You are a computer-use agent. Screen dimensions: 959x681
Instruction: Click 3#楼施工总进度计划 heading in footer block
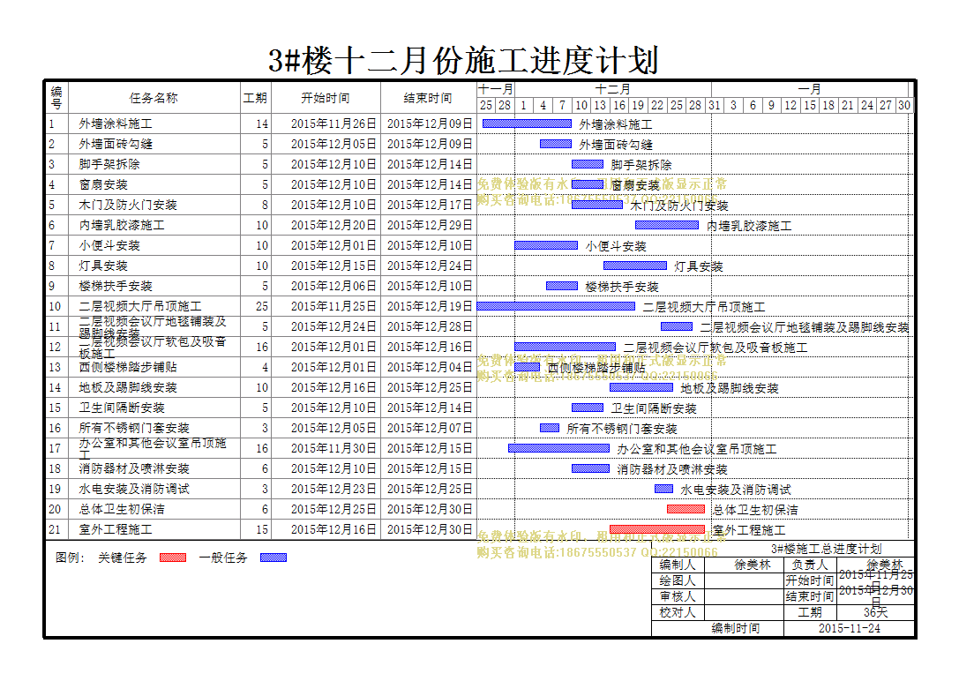pos(826,549)
